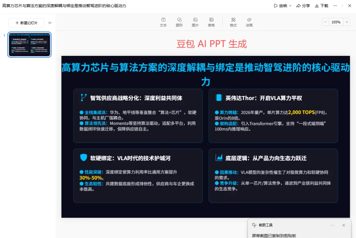Expand the 放映 dropdown arrow
356x238 pixels.
pyautogui.click(x=290, y=6)
